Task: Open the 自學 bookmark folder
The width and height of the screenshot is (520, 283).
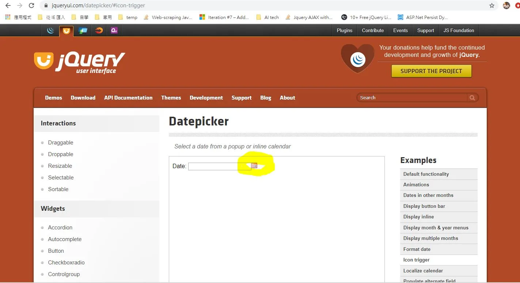Action: coord(80,17)
